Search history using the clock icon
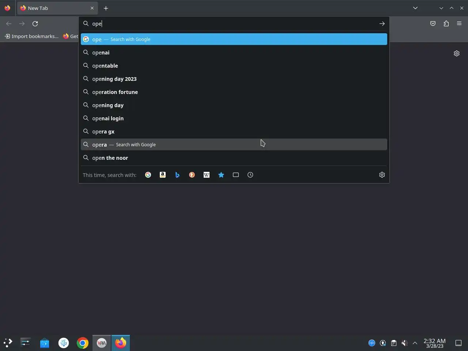Viewport: 468px width, 351px height. click(250, 175)
